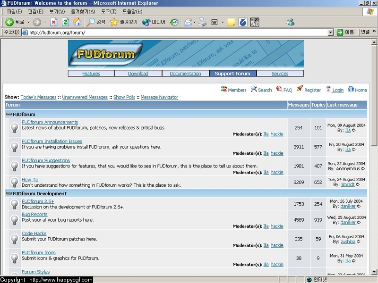Viewport: 378px width, 283px height.
Task: Open the Mail button dropdown arrow
Action: [x=194, y=22]
